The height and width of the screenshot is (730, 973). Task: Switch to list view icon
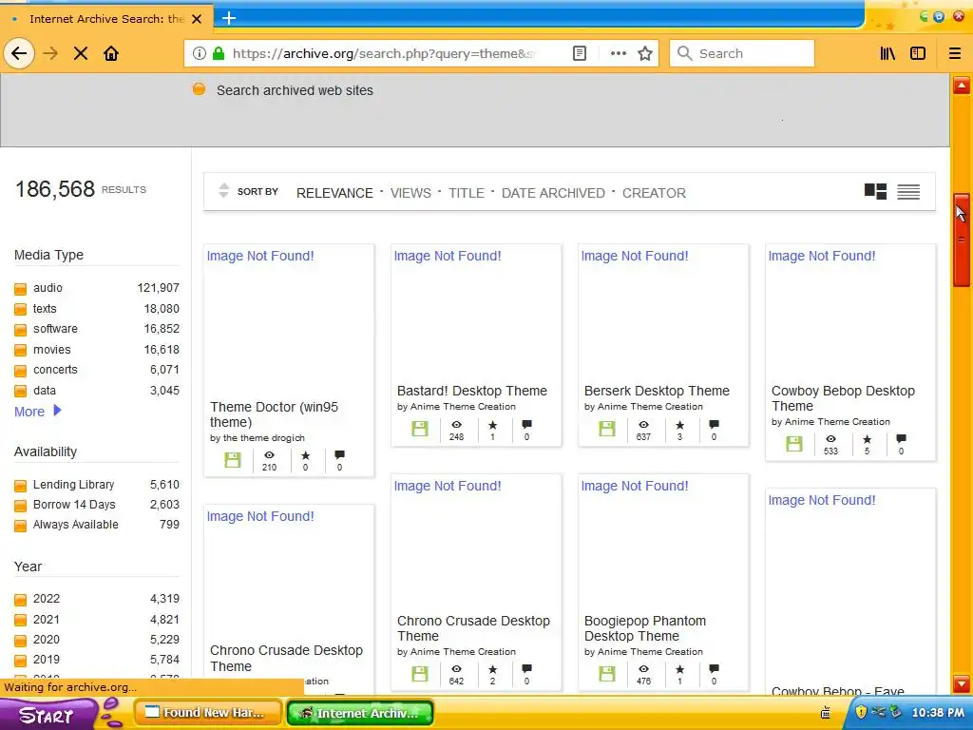[908, 192]
